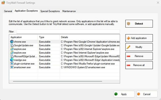Click the GoogleUpdate.exe row icon

(x=12, y=45)
